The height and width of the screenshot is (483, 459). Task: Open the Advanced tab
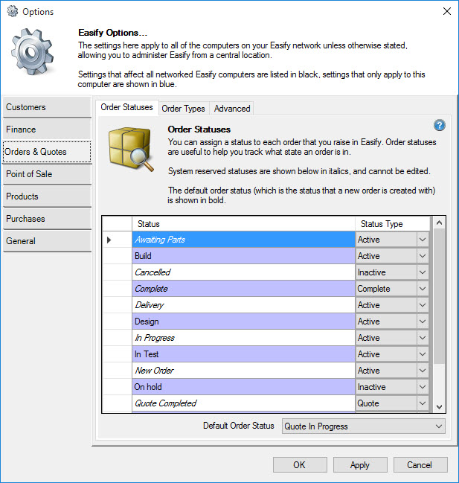coord(232,109)
